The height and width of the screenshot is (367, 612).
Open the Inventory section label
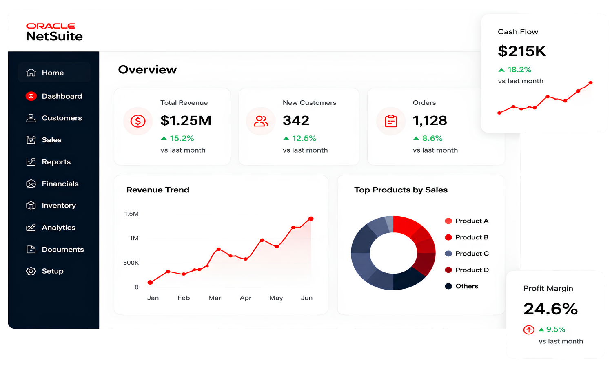(x=59, y=206)
